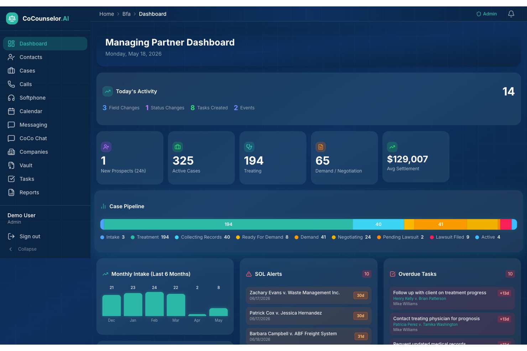Click the Reports document icon
The width and height of the screenshot is (527, 351).
(11, 192)
